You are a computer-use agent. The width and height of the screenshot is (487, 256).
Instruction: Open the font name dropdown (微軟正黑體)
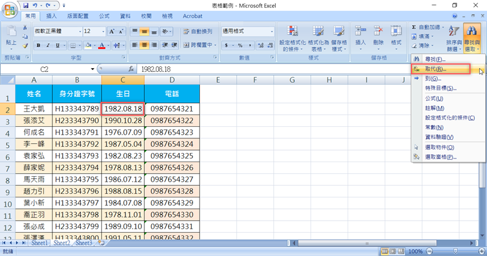click(x=78, y=31)
